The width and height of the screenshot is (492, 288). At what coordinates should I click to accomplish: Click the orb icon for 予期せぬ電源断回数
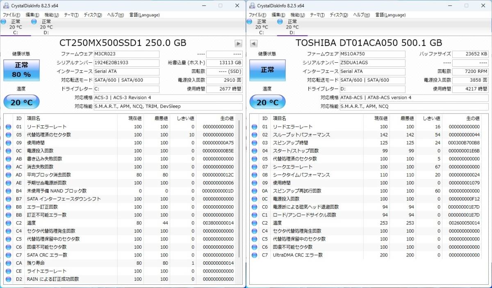[x=9, y=183]
